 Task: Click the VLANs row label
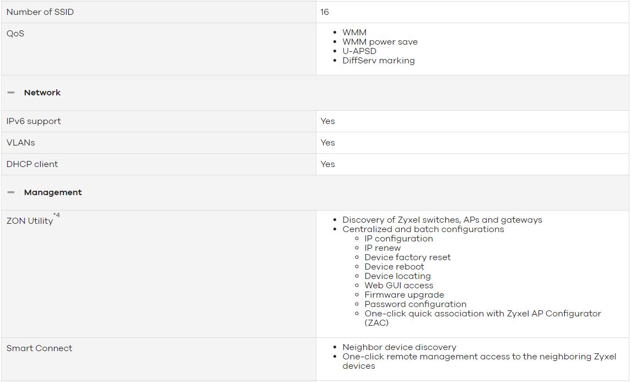click(x=21, y=143)
